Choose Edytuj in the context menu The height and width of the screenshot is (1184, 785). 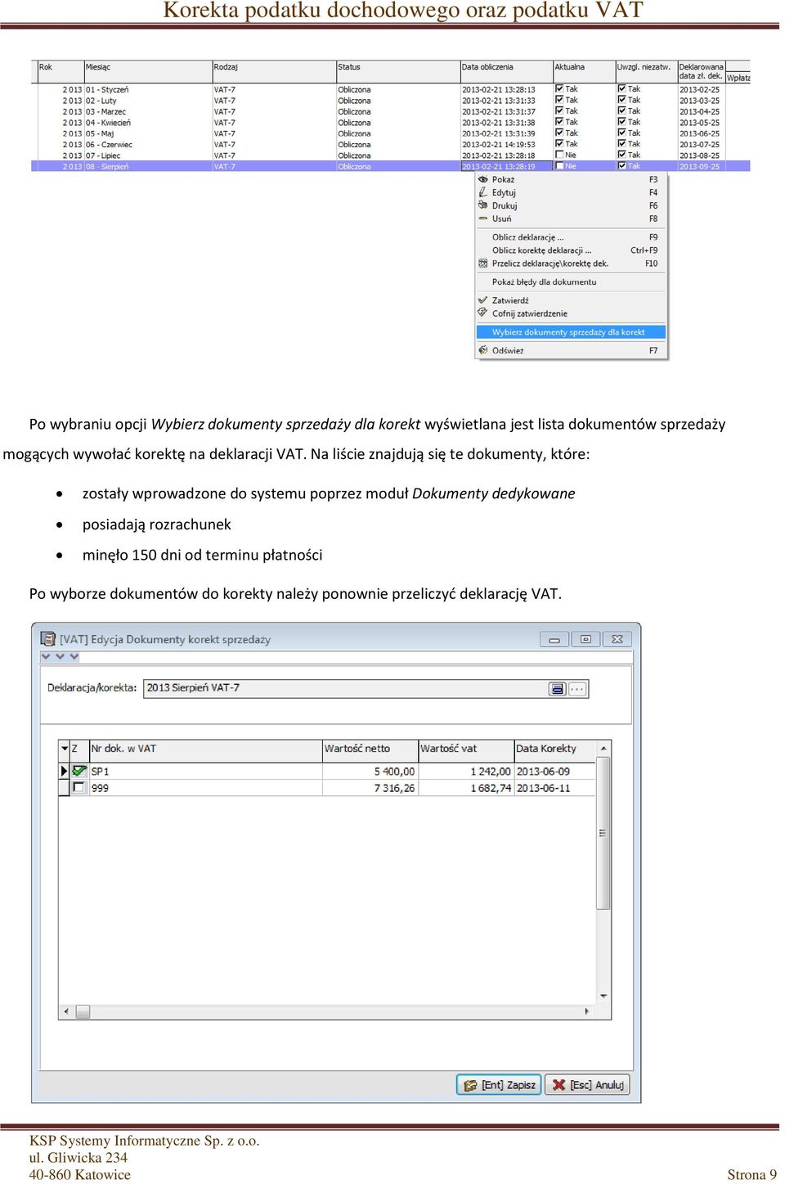coord(570,192)
